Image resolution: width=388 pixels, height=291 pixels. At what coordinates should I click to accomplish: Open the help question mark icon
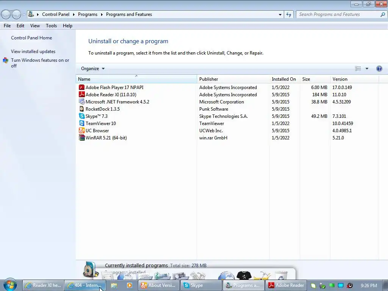coord(379,69)
